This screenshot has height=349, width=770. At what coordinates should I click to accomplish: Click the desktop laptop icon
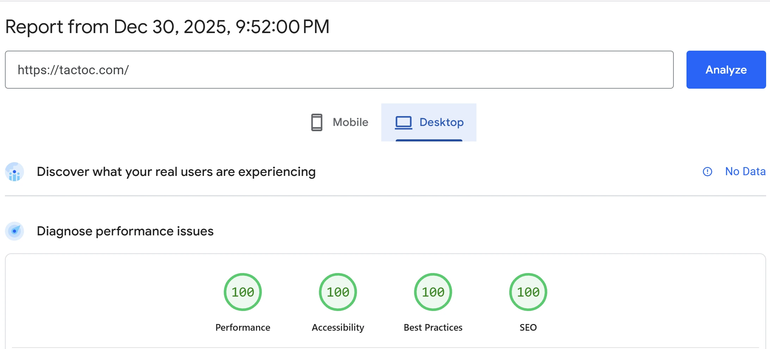(x=404, y=122)
